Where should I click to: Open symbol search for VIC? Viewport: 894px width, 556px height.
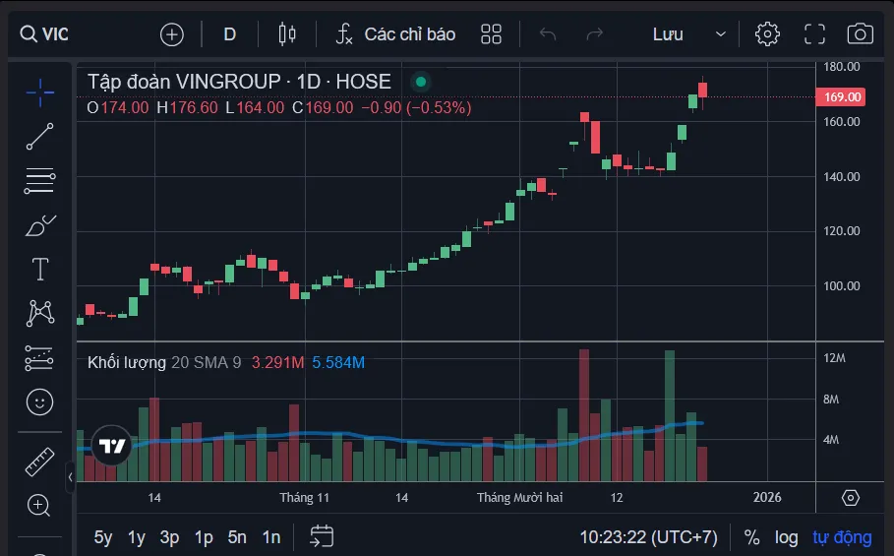pyautogui.click(x=44, y=34)
